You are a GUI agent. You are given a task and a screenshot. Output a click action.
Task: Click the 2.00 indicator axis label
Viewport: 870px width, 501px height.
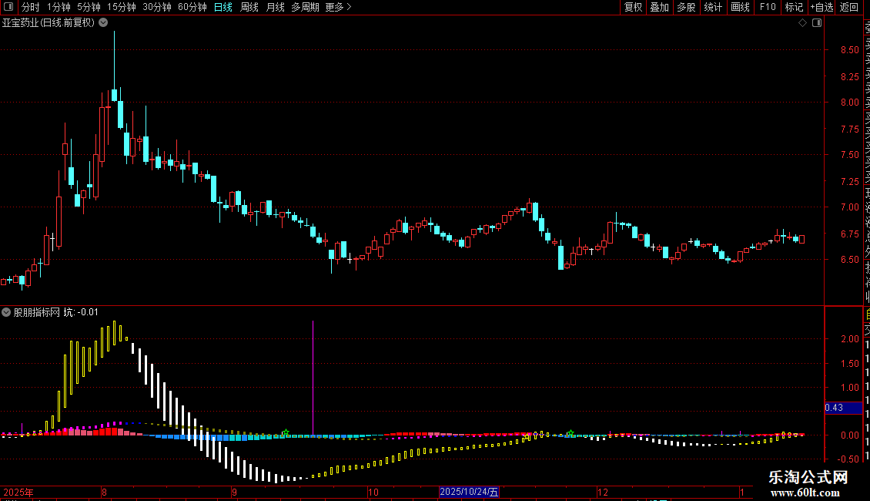coord(849,339)
